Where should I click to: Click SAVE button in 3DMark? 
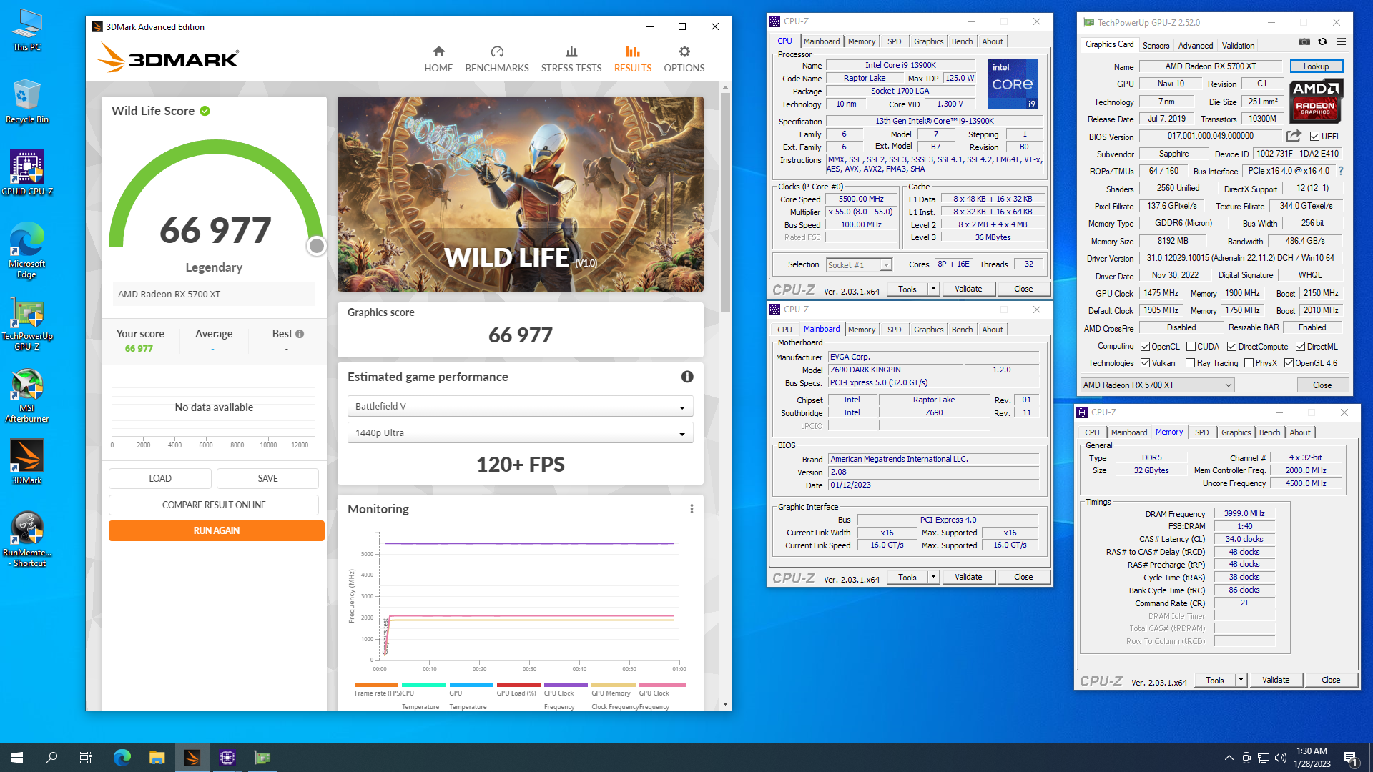(x=267, y=478)
